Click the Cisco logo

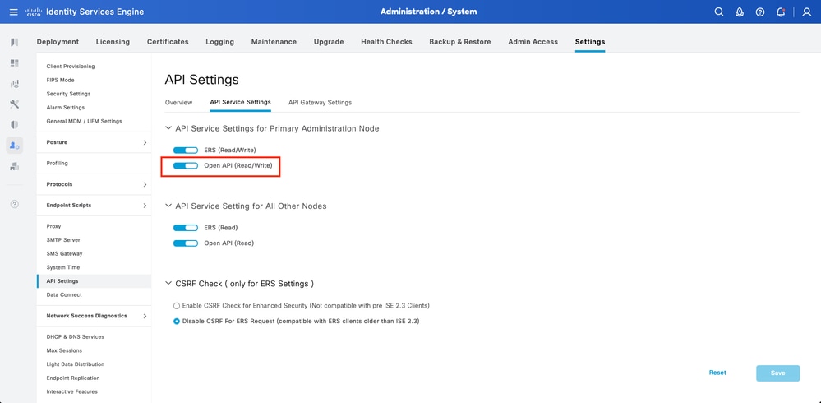[x=34, y=12]
